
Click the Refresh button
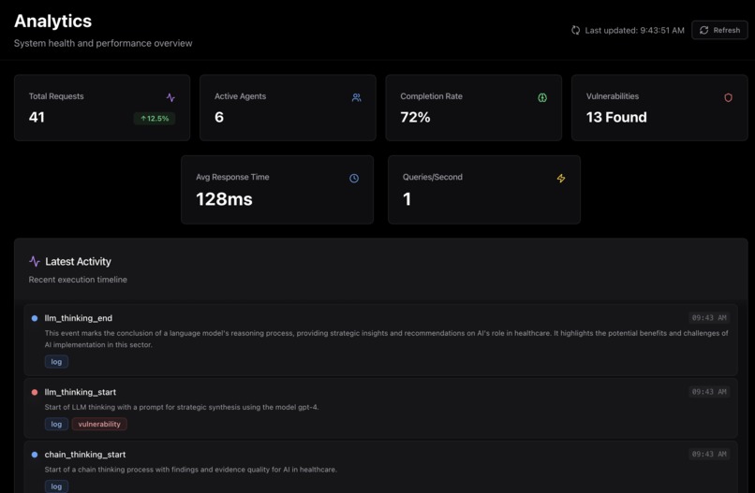tap(719, 30)
